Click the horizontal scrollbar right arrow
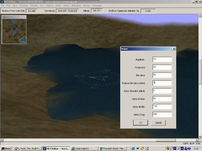 click(197, 140)
